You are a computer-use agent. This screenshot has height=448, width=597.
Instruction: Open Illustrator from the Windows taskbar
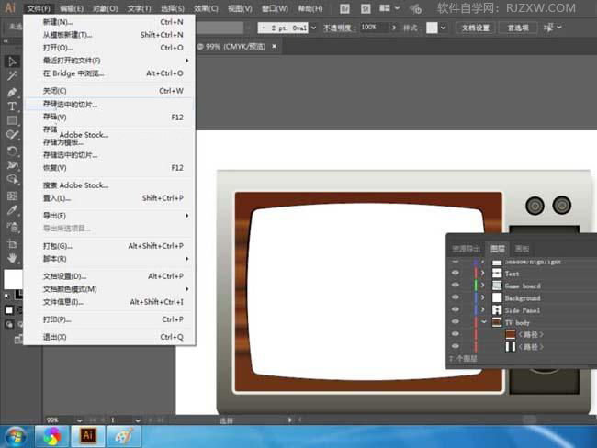pos(88,436)
